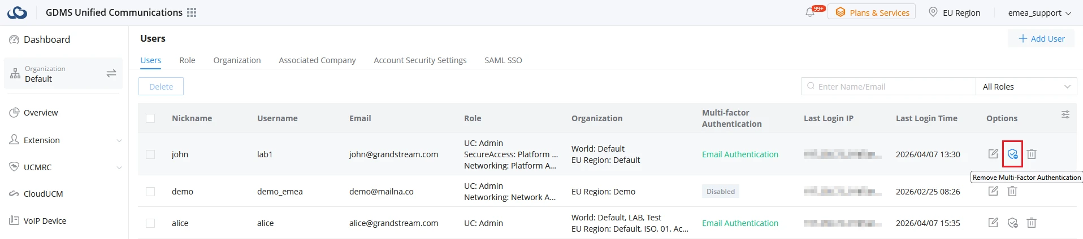Screen dimensions: 1083x239
Task: Edit user john with pencil icon
Action: click(993, 154)
